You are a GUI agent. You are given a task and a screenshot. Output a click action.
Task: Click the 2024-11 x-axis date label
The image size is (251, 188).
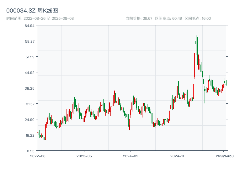click(x=177, y=156)
